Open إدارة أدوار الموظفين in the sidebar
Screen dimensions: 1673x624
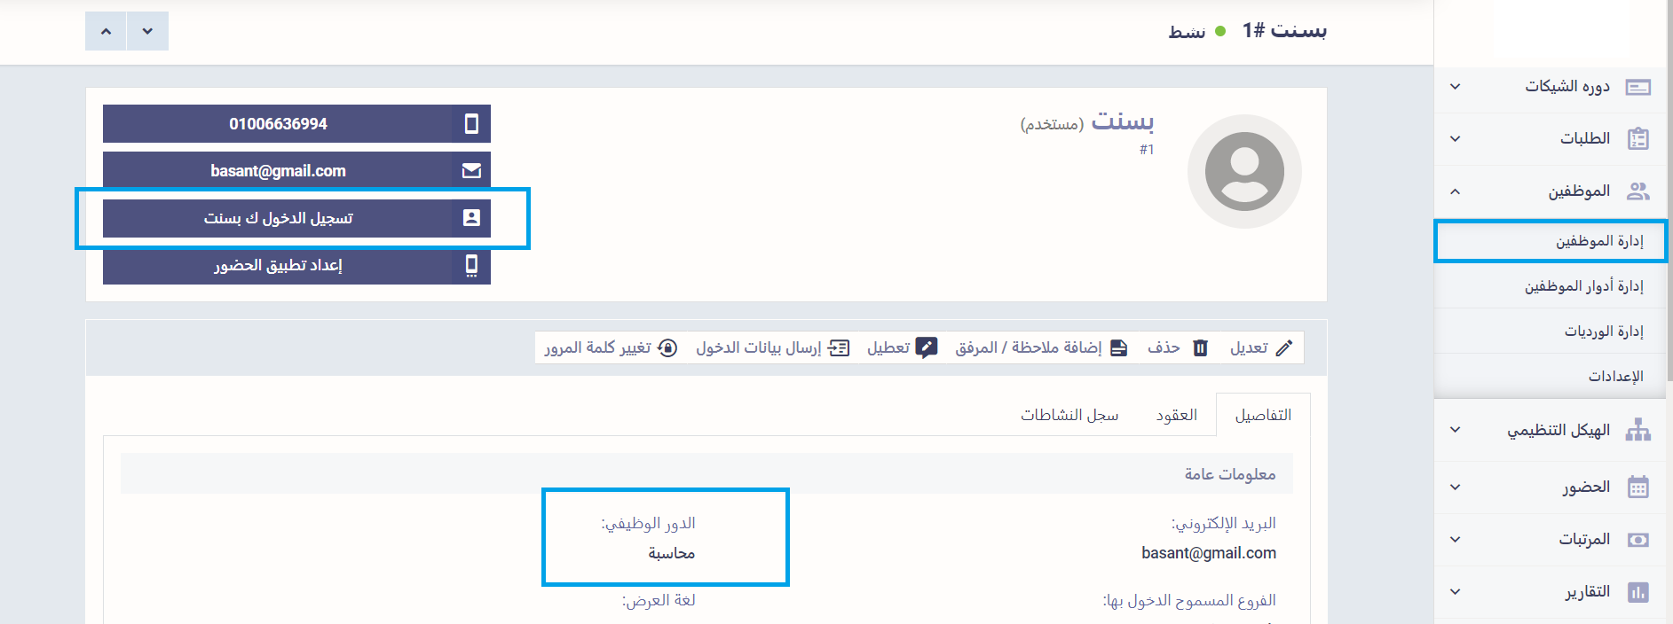click(1583, 286)
